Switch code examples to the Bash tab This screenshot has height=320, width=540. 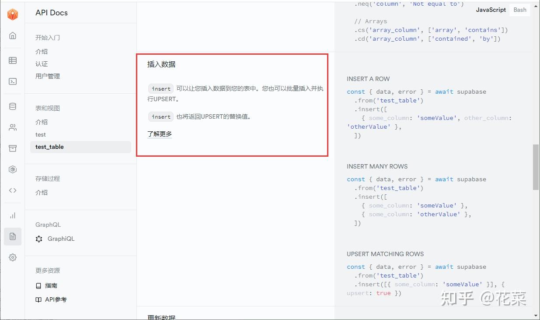519,10
